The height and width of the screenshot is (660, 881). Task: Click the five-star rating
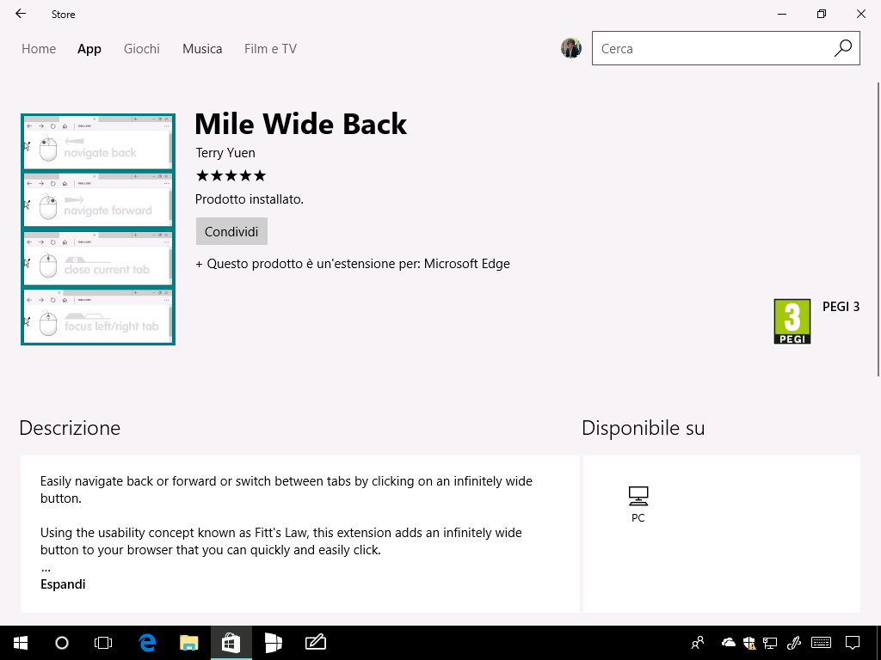[231, 175]
